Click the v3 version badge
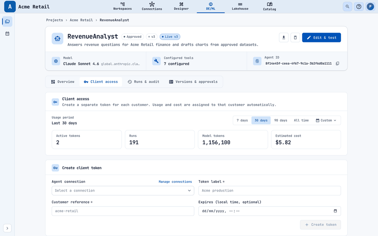Image resolution: width=378 pixels, height=236 pixels. coord(152,37)
